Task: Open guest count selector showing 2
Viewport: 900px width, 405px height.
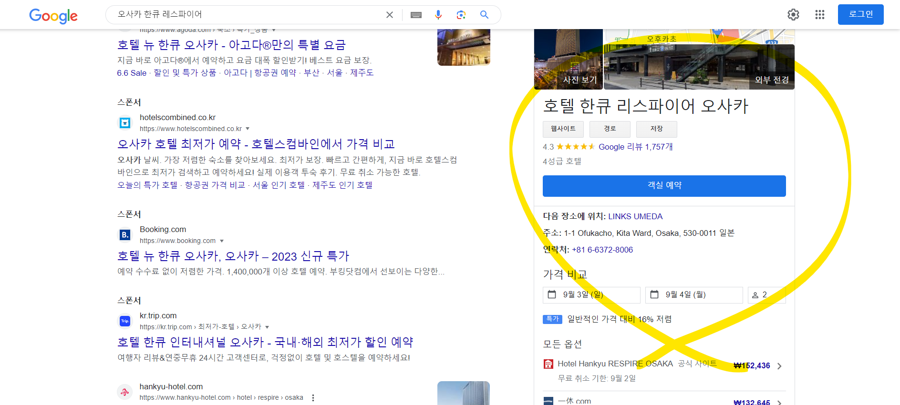Action: pos(767,295)
